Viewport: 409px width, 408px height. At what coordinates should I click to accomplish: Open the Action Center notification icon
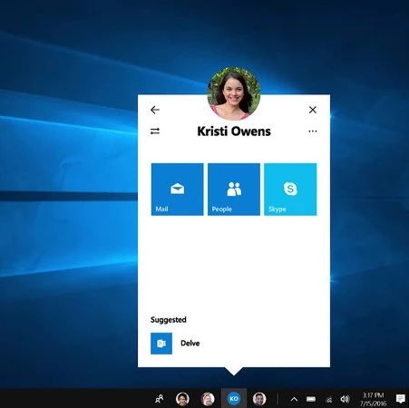coord(401,399)
